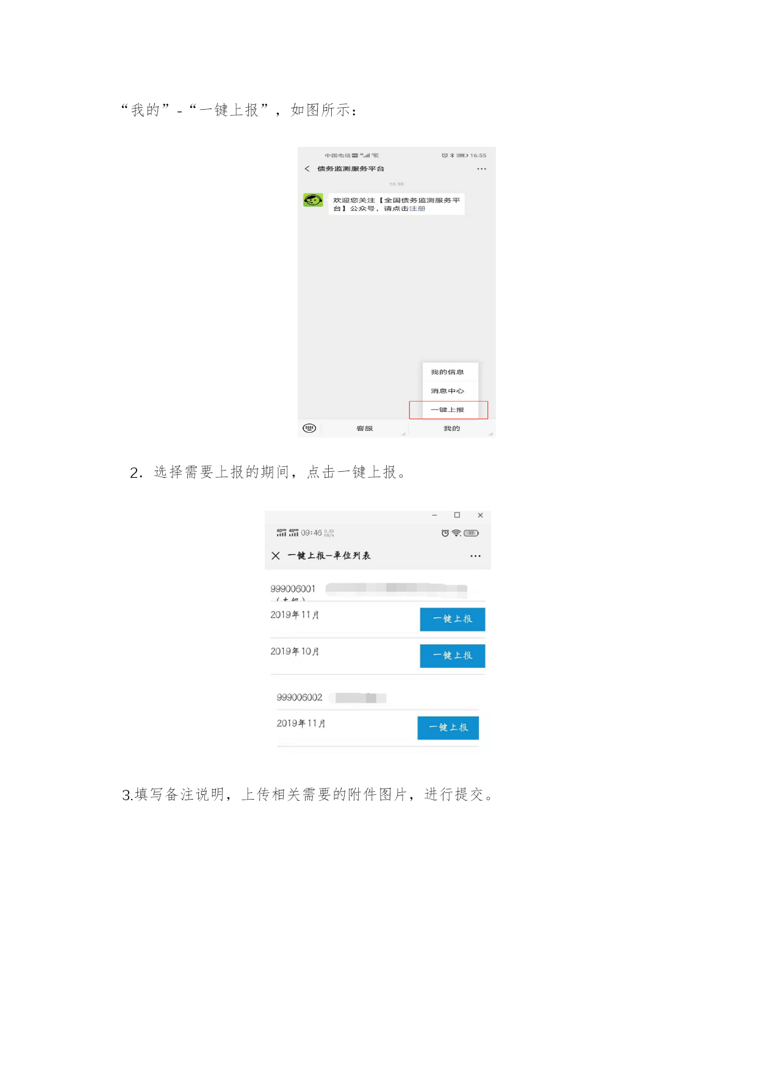Open the 我的 bottom menu tab
Viewport: 757px width, 1069px height.
451,428
